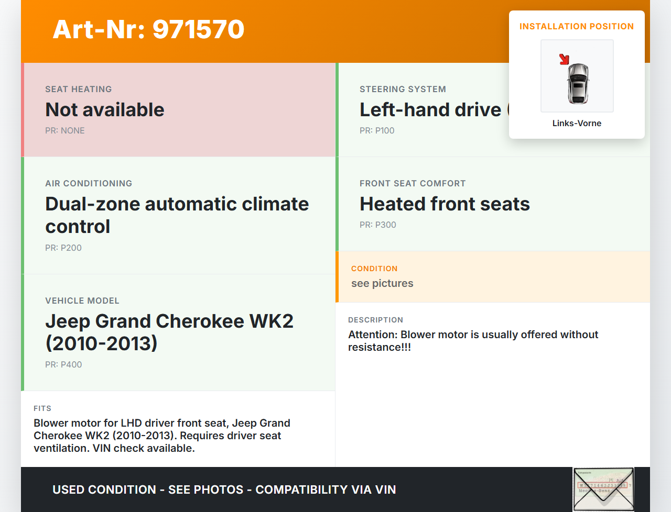Select the Jeep Grand Cherokee WK2 model text

click(169, 332)
